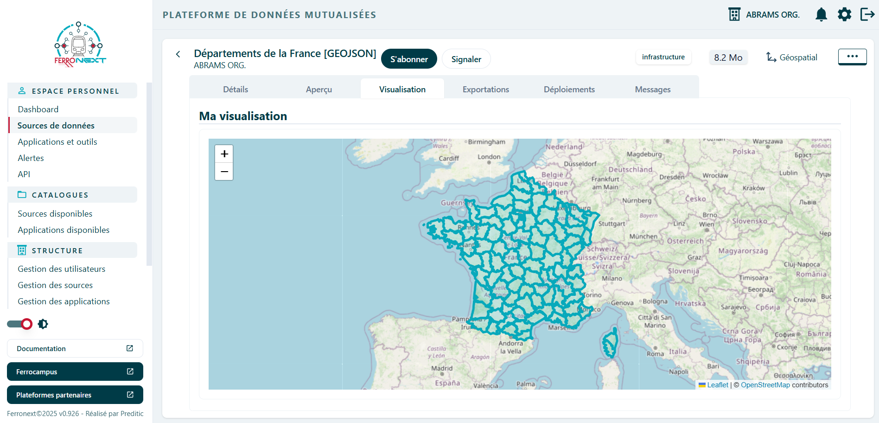The height and width of the screenshot is (423, 879).
Task: Click the Géospatial type icon
Action: pos(771,57)
